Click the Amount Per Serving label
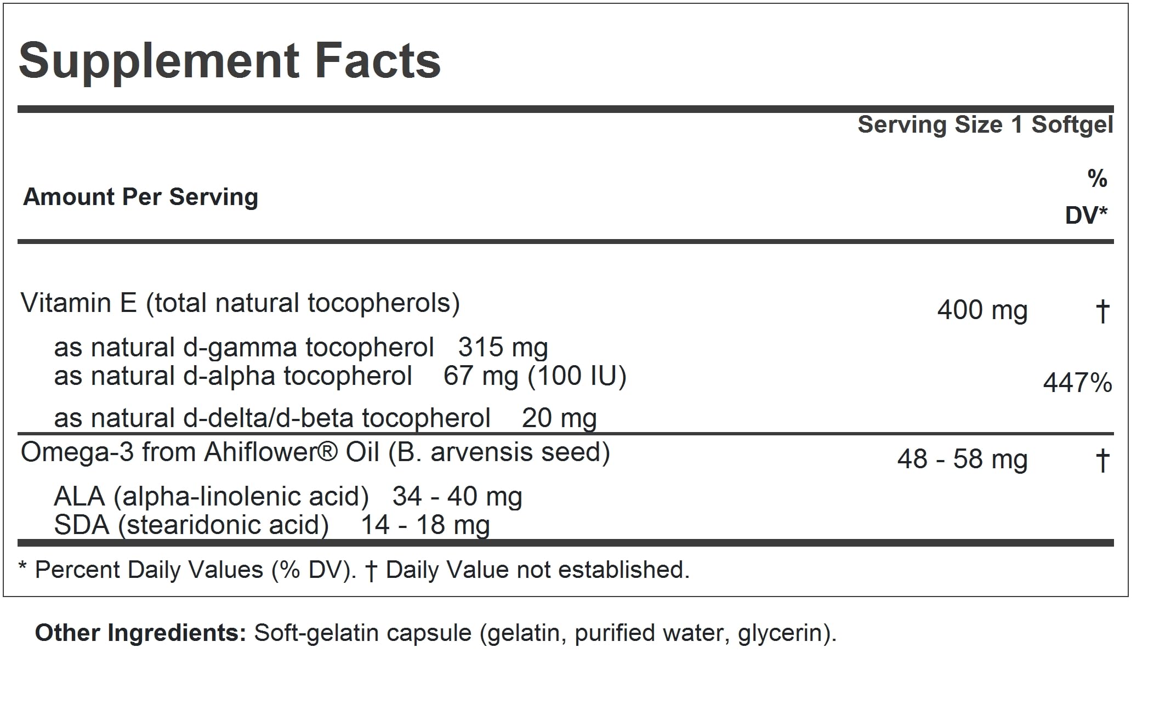The height and width of the screenshot is (721, 1165). click(x=140, y=197)
